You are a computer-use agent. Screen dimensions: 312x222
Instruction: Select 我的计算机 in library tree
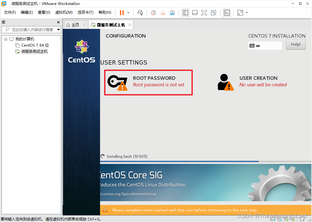coord(25,39)
